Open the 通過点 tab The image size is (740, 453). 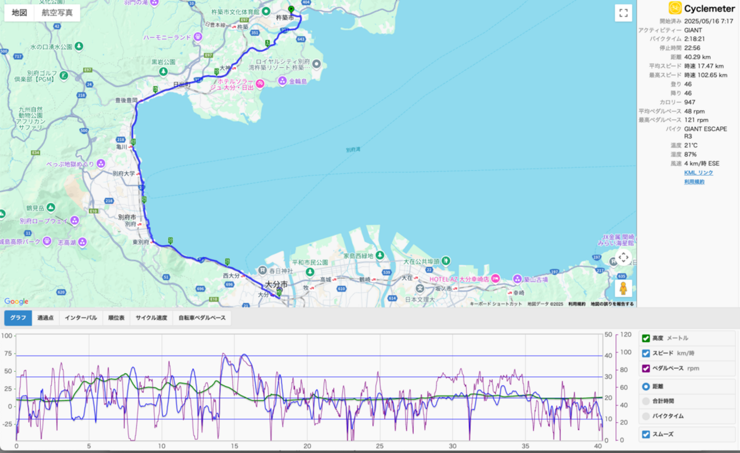46,318
